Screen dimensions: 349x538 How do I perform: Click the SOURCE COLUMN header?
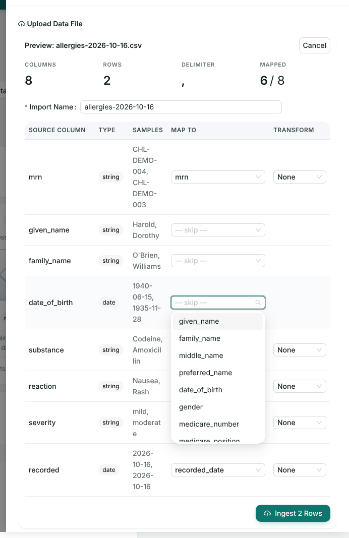click(x=57, y=130)
